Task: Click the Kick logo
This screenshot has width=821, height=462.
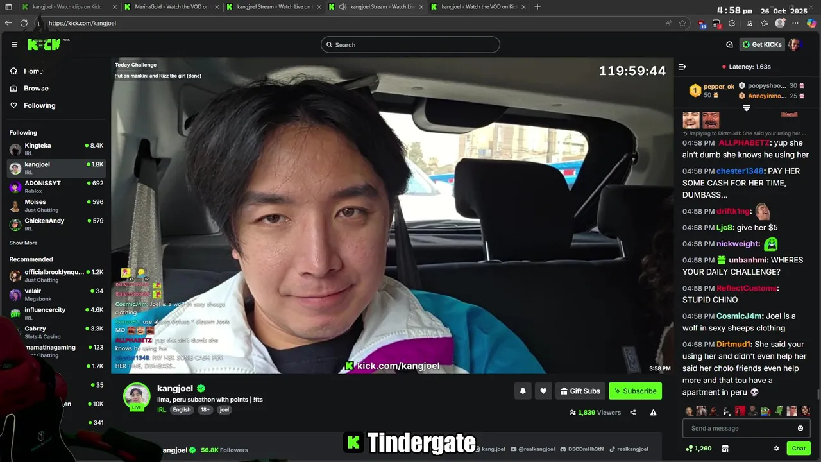Action: [44, 44]
